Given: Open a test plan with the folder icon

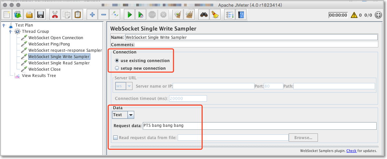Looking at the screenshot, I should (x=29, y=15).
